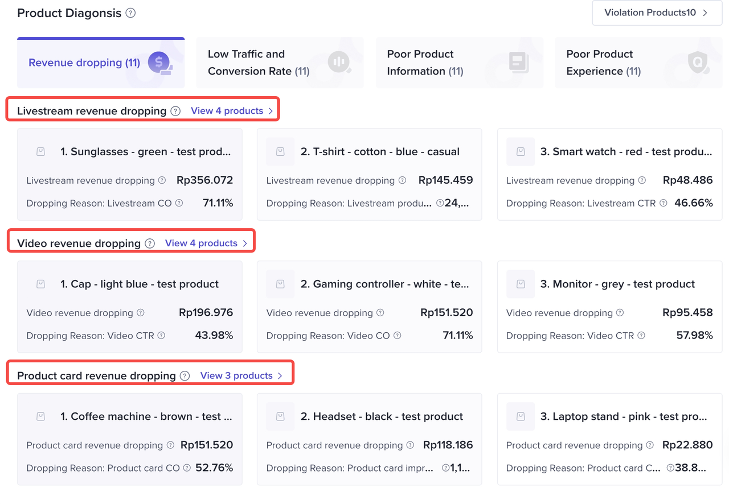Click help icon next to Product card revenue dropping heading
Screen dimensions: 729x504
185,376
